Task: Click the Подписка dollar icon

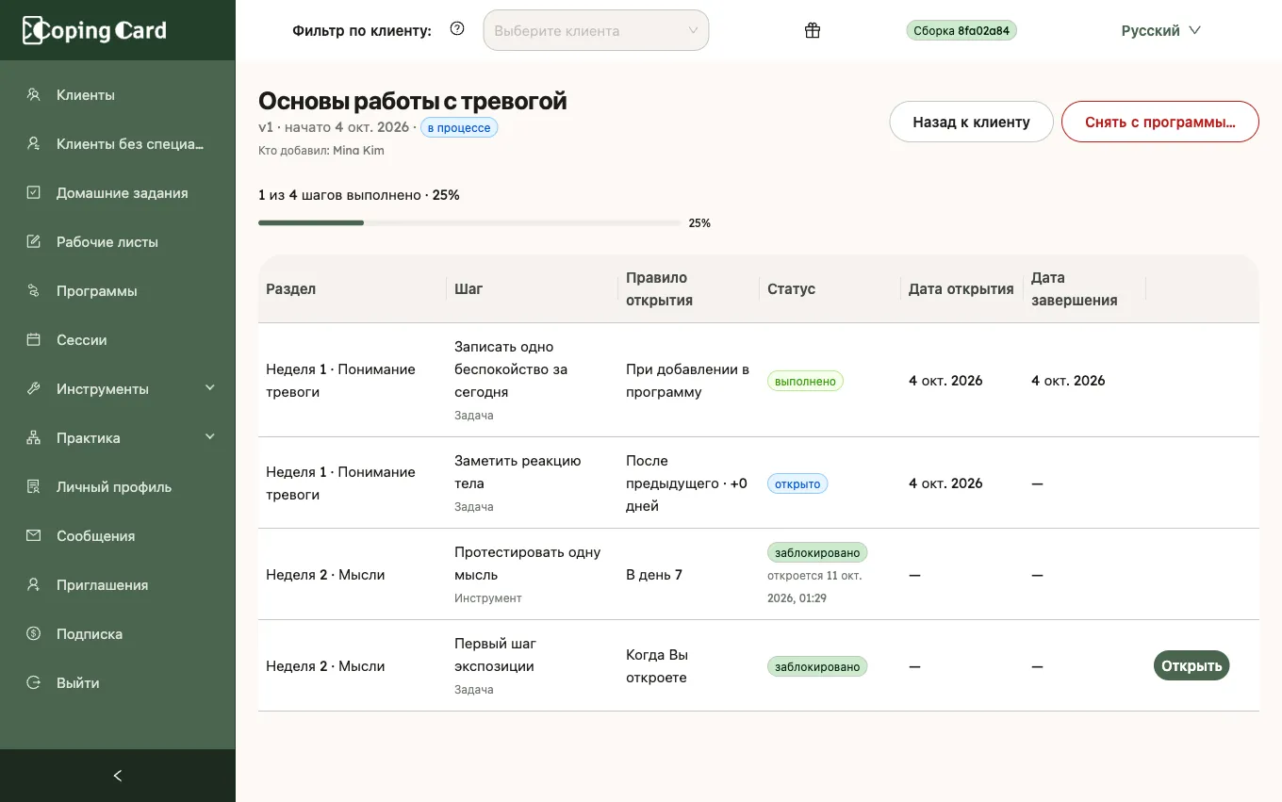Action: [34, 633]
